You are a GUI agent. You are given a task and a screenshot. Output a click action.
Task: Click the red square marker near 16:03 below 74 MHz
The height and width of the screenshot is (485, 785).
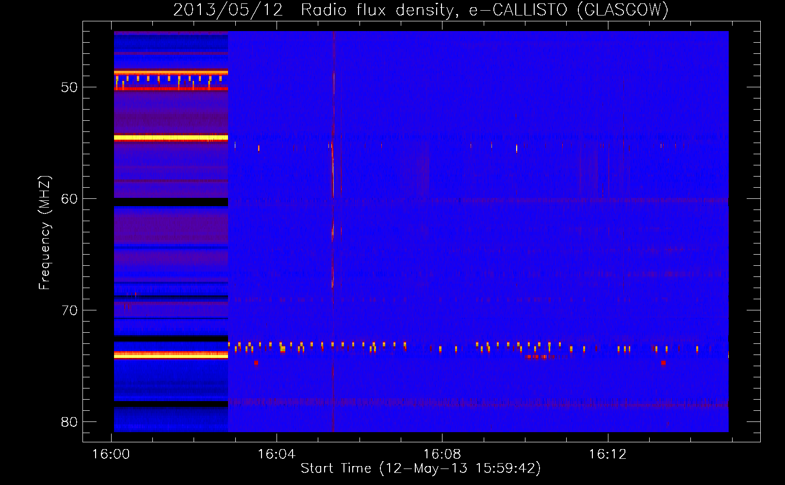point(256,363)
